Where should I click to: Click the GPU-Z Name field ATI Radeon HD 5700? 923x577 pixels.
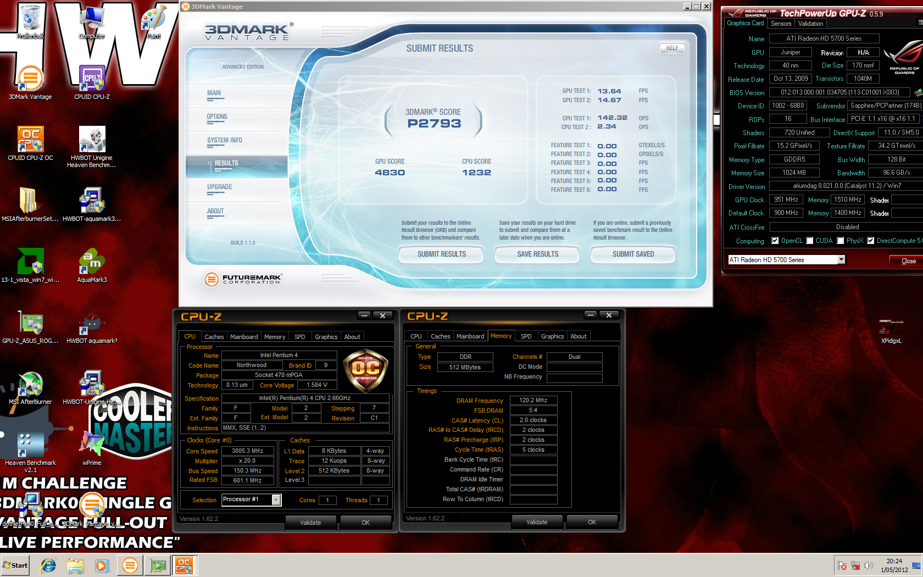click(x=824, y=38)
